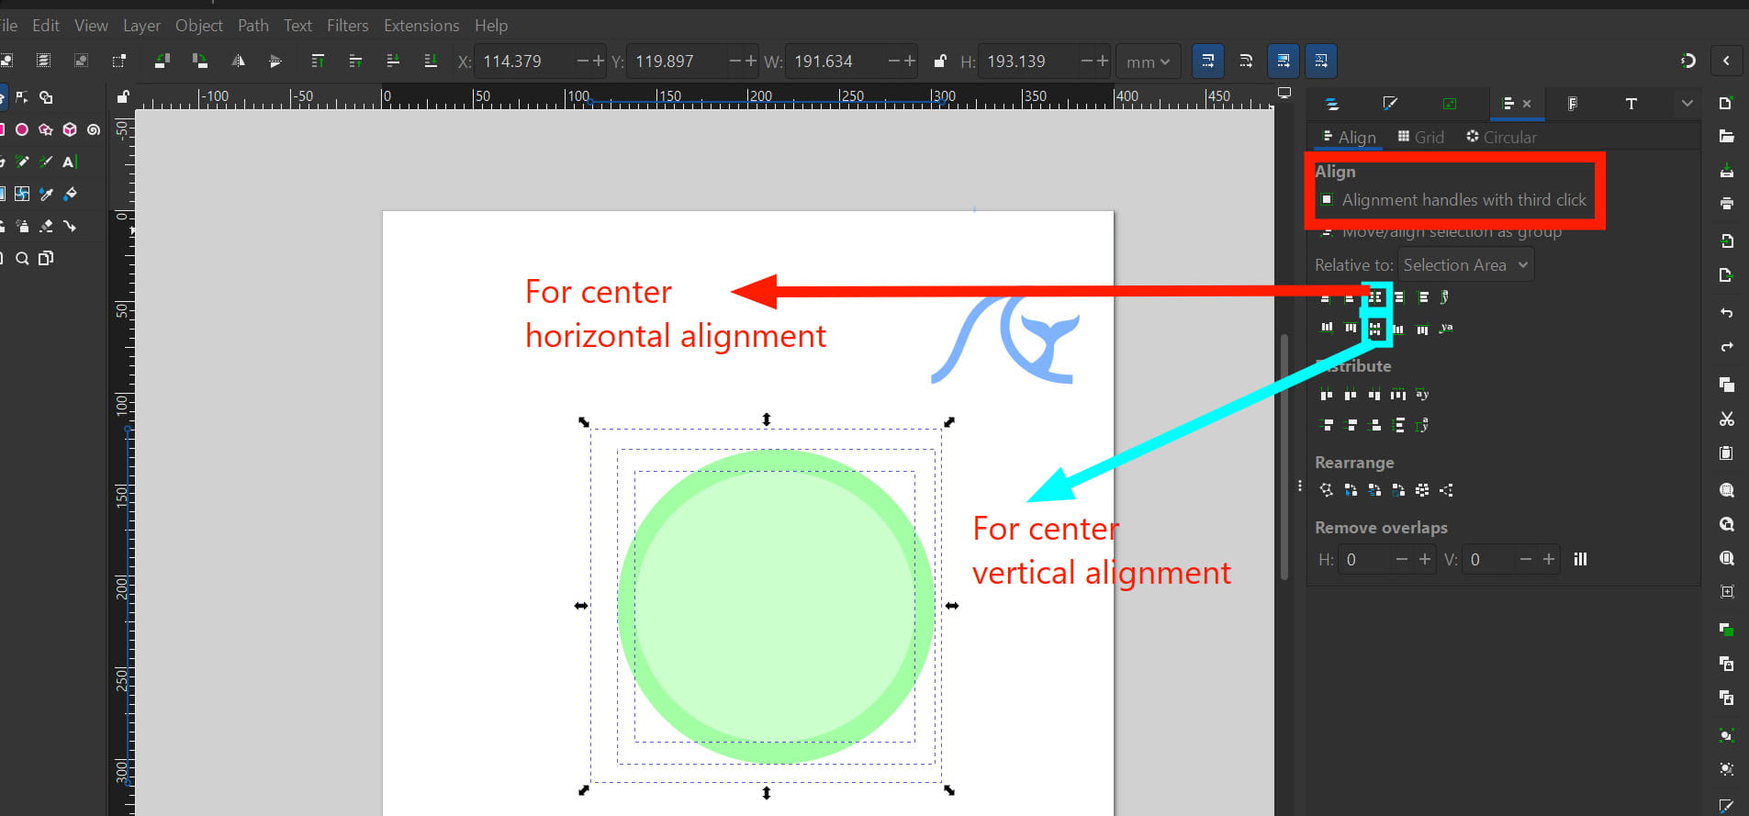The width and height of the screenshot is (1749, 816).
Task: Select the Zoom tool
Action: (22, 259)
